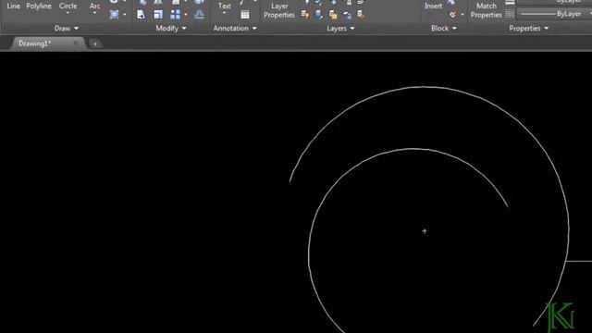Click fourth layer icon in Layers row
This screenshot has height=333, width=592.
[347, 15]
